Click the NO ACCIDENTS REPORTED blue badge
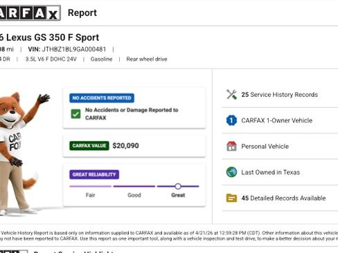Image resolution: width=338 pixels, height=253 pixels. [102, 98]
